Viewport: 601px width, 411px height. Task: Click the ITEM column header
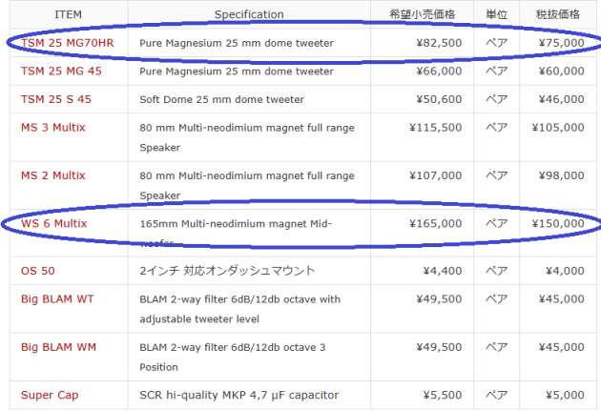69,14
